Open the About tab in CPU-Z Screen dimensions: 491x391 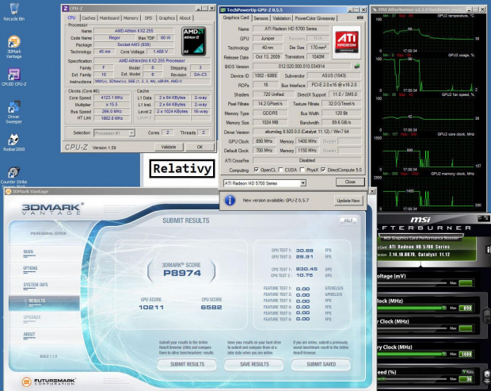point(185,18)
